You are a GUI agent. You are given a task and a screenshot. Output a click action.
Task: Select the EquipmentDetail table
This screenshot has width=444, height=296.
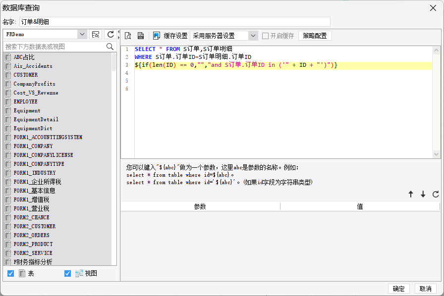tap(36, 119)
